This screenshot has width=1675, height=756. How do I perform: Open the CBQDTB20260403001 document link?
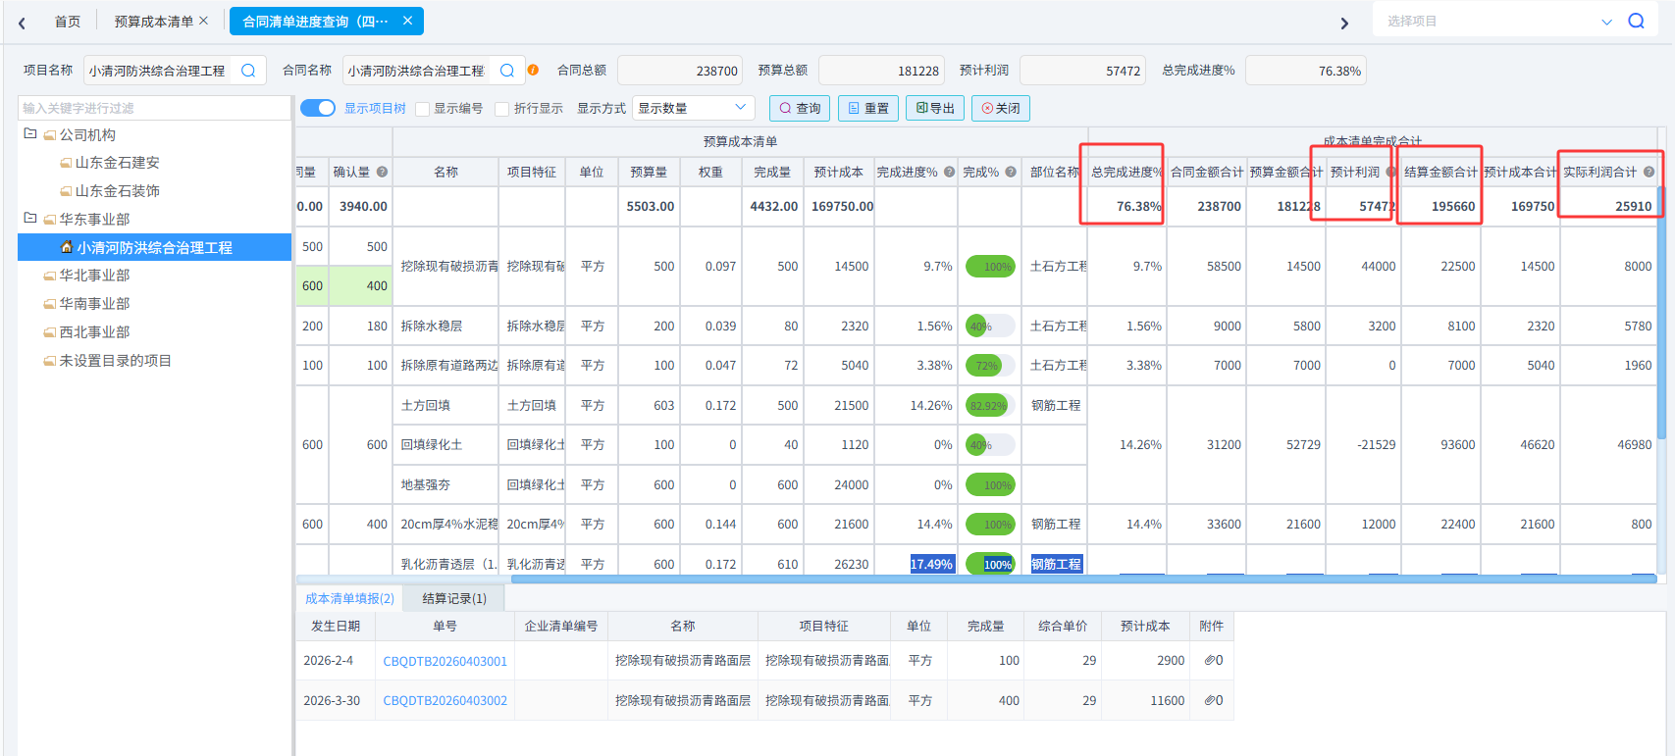pos(445,661)
